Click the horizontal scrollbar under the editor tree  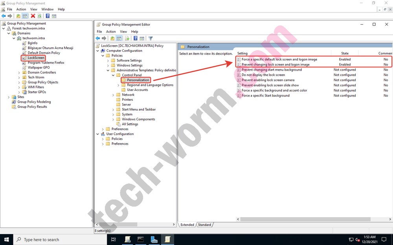point(135,225)
